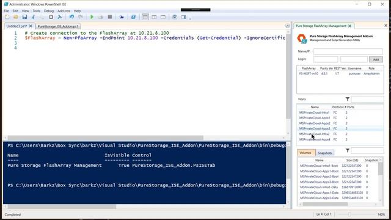Select the FS-MSFT-m10 FlashArray row

[340, 73]
